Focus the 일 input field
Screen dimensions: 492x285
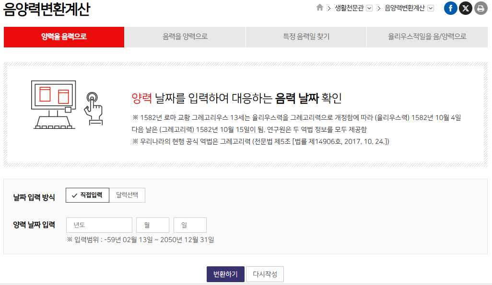coord(190,225)
